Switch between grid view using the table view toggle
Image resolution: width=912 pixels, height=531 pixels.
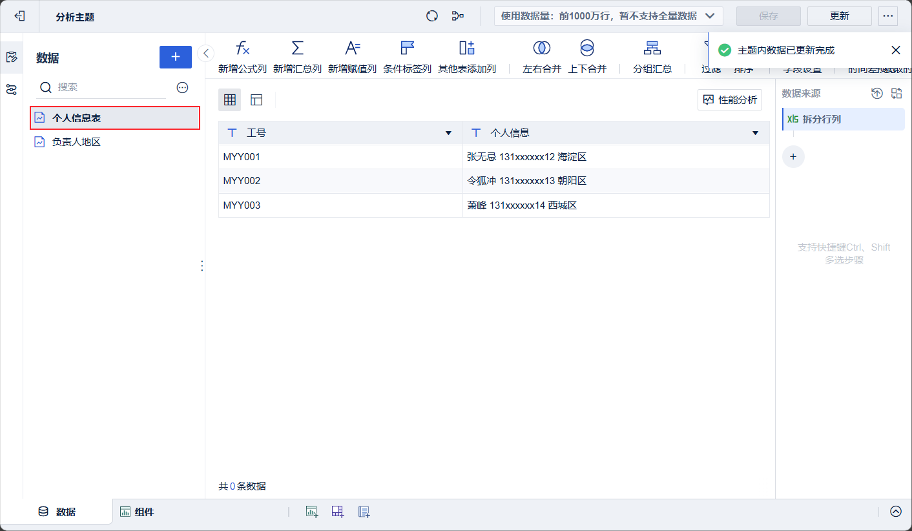[x=229, y=99]
